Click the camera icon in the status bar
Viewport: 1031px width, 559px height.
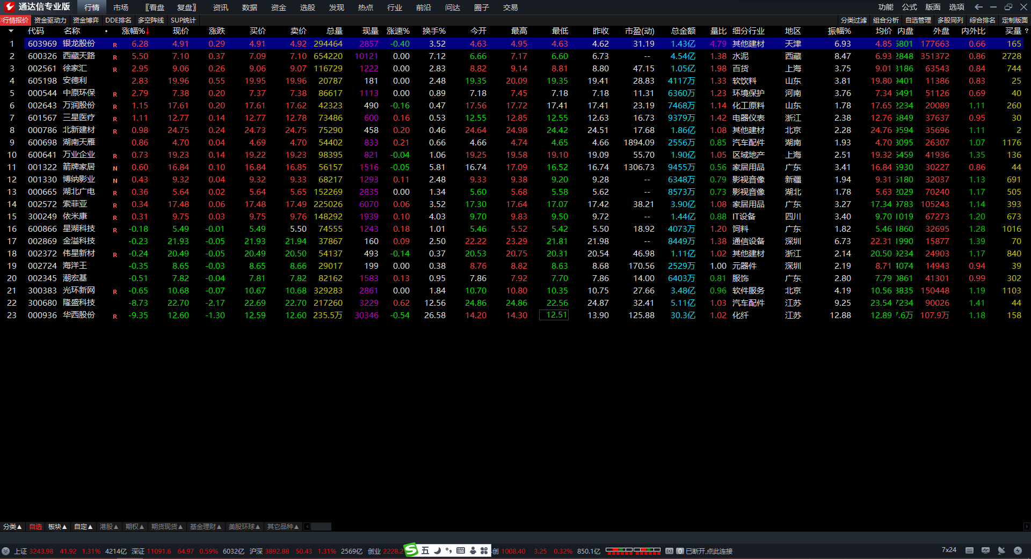click(x=669, y=551)
